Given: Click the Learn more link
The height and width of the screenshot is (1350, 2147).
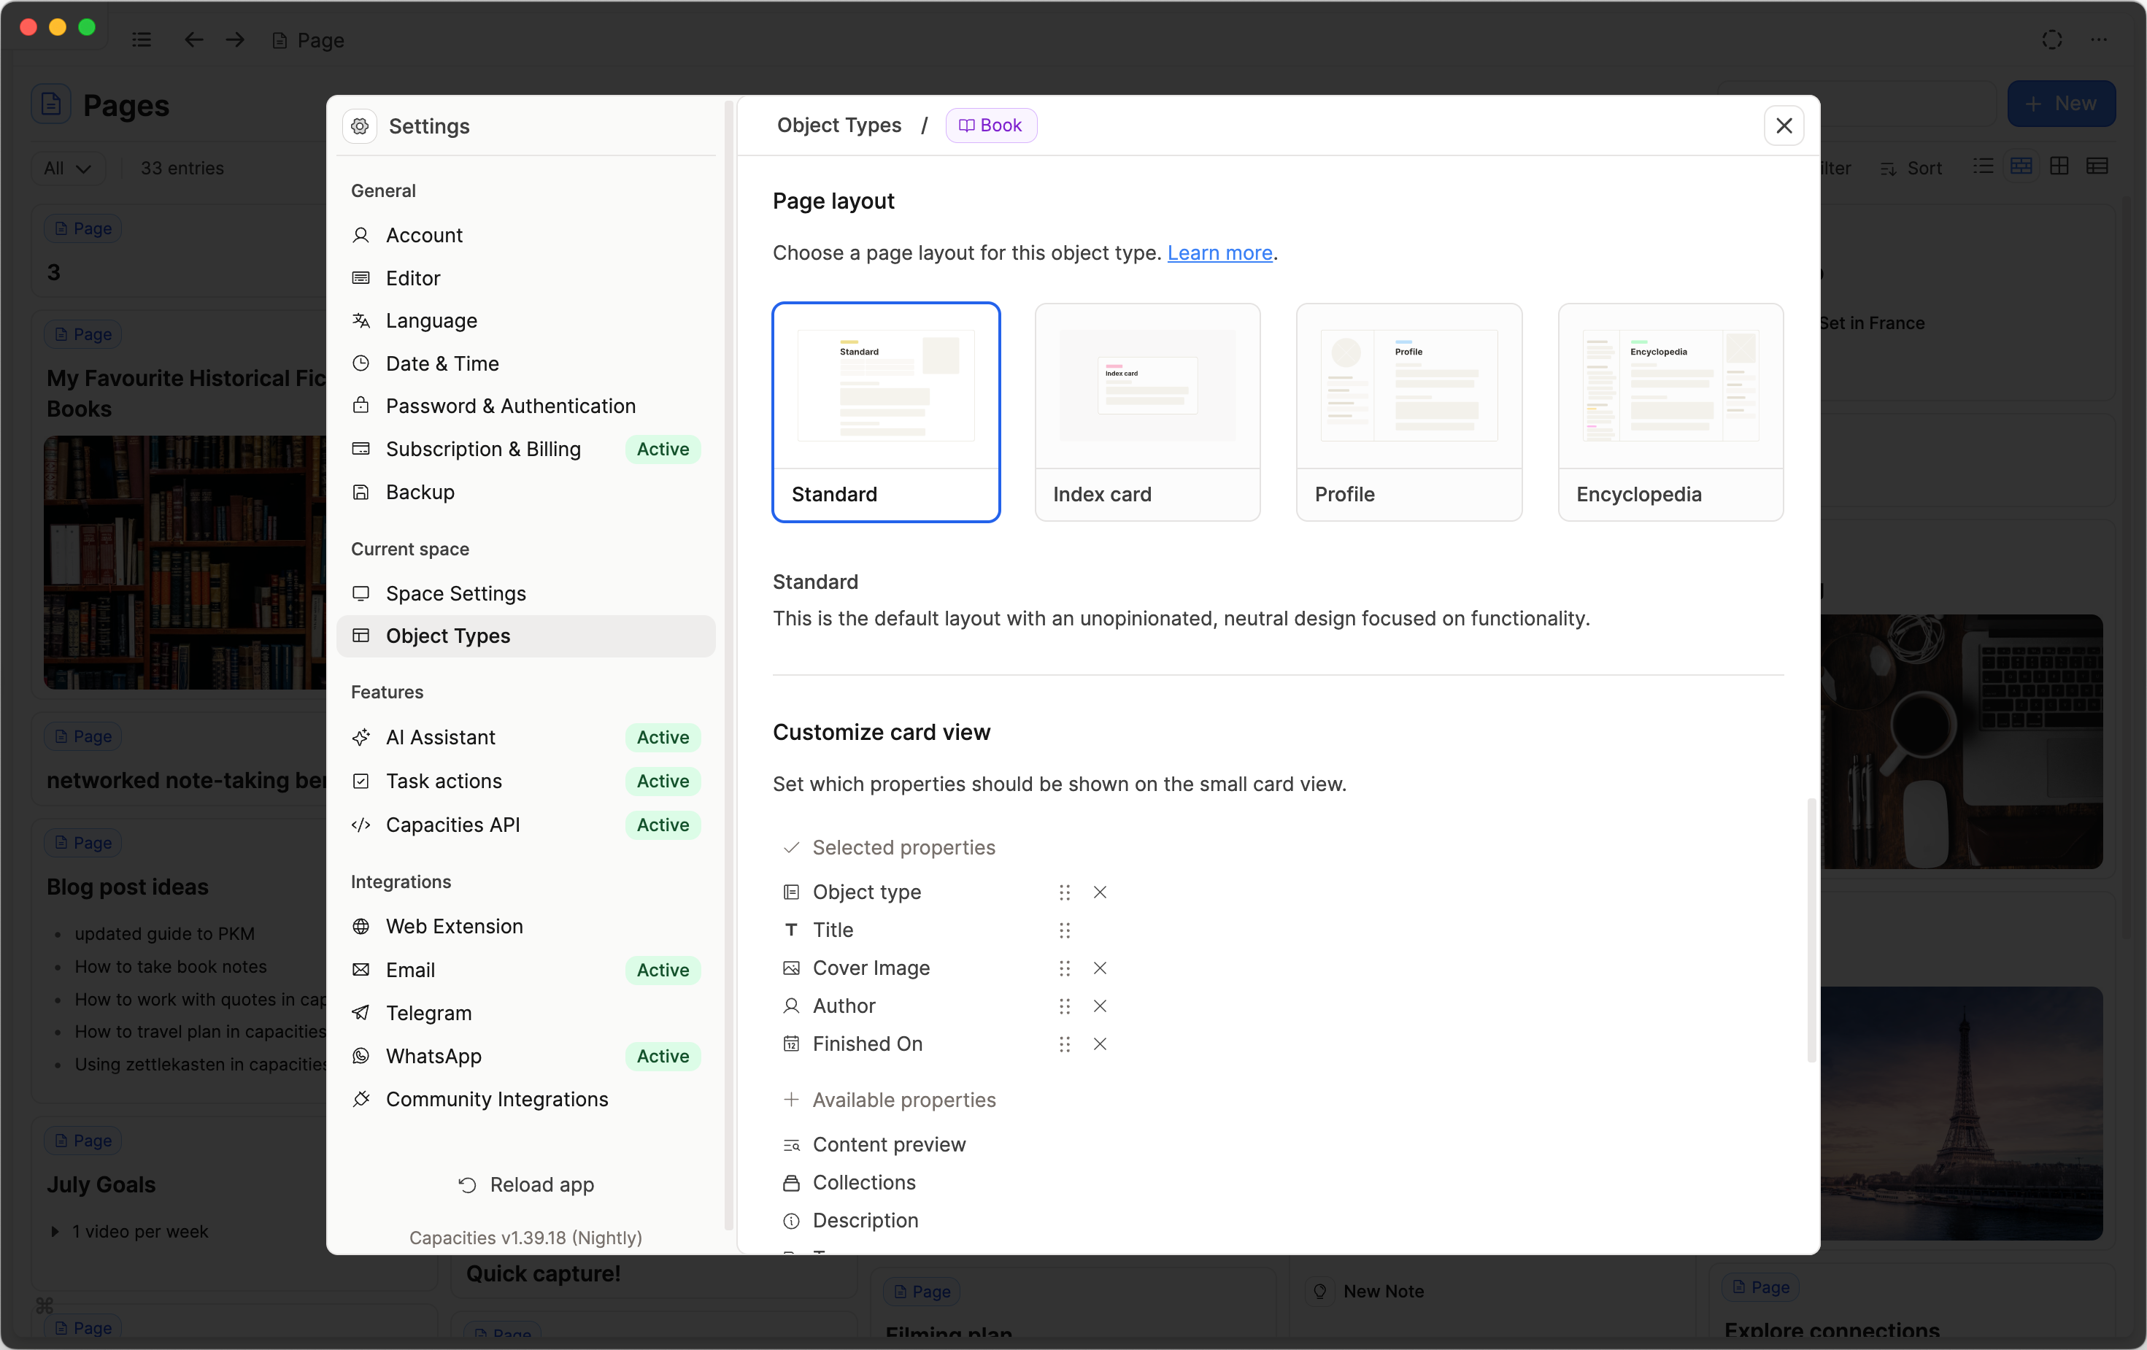Looking at the screenshot, I should pos(1219,253).
